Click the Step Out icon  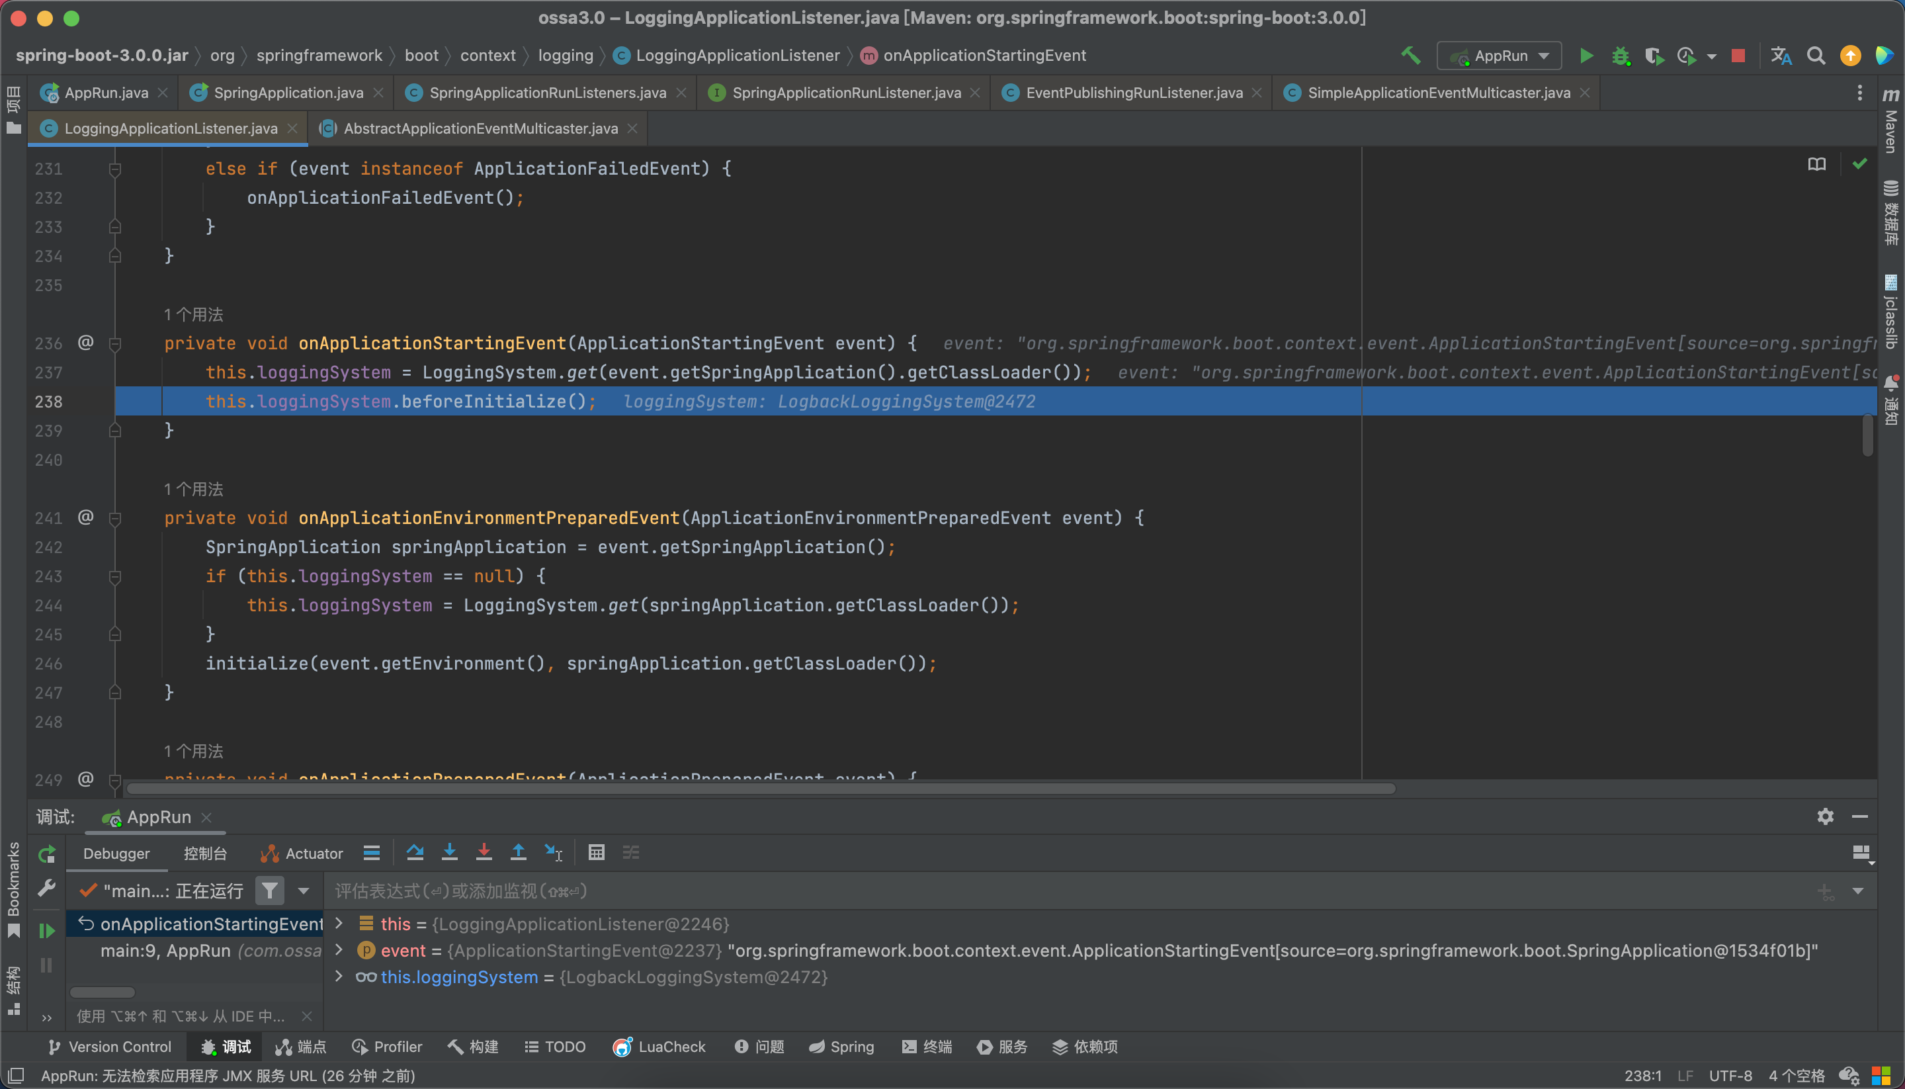click(518, 853)
